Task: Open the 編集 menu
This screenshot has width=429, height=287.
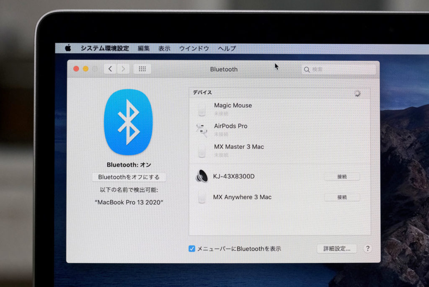Action: 144,49
